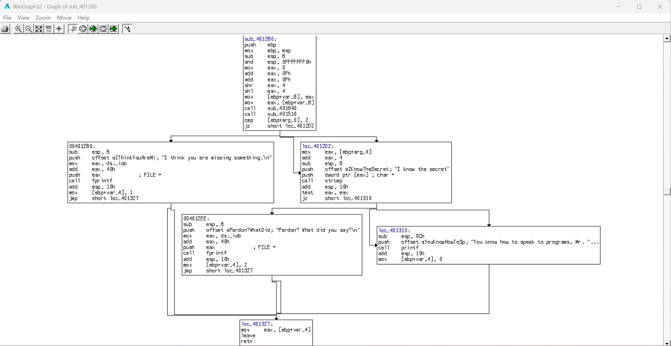Set zoom to 100% via toolbar icon
Screen dimensions: 671x346
(49, 29)
